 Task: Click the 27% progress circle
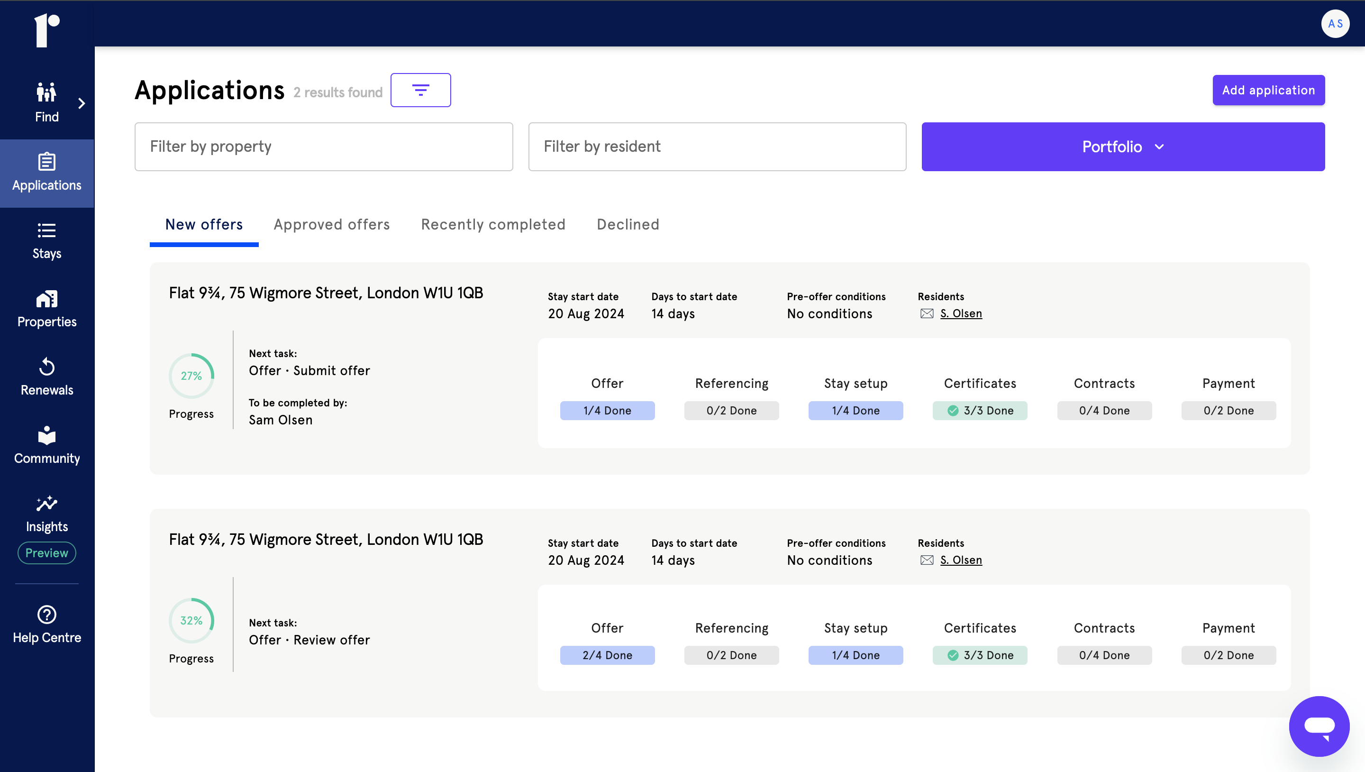coord(191,376)
